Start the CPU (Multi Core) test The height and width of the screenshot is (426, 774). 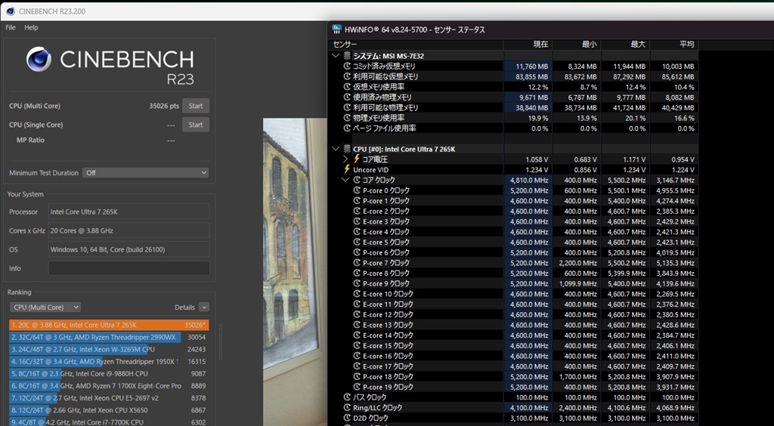196,106
